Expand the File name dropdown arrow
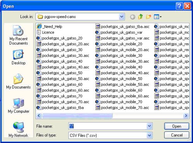This screenshot has height=143, width=193. pos(149,126)
